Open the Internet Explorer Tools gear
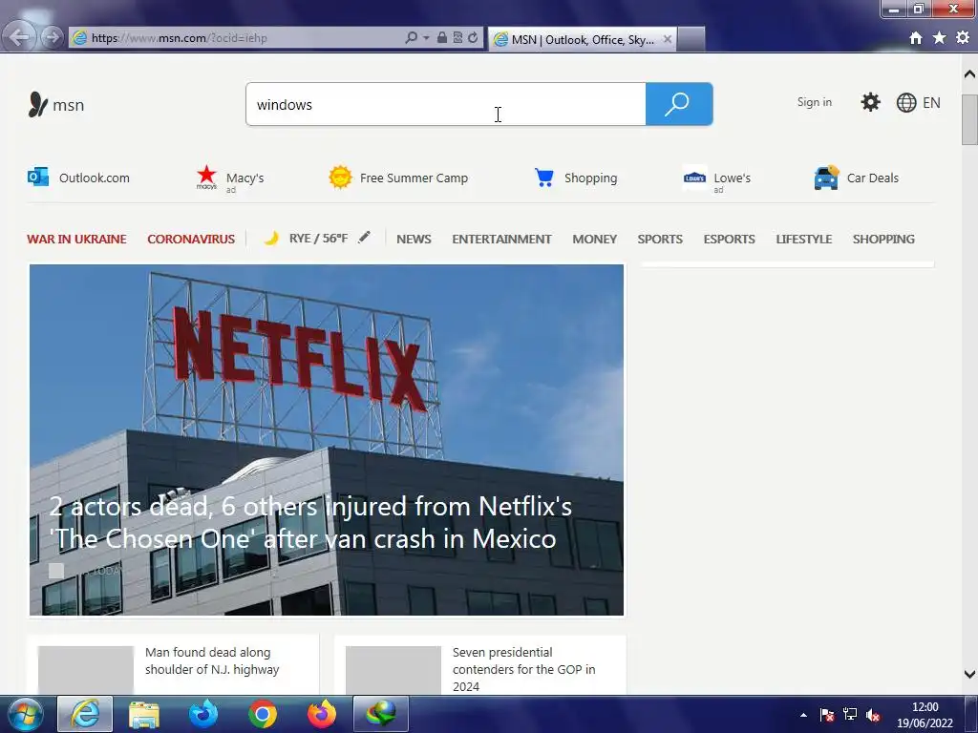The image size is (978, 733). pos(963,38)
